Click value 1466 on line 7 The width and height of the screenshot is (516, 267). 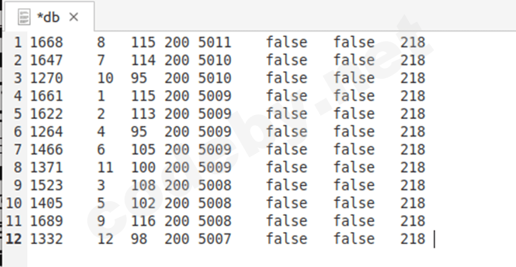[x=46, y=149]
